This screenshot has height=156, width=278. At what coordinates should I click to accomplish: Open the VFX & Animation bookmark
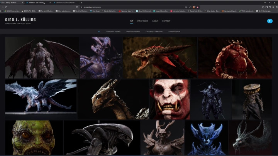[247, 11]
